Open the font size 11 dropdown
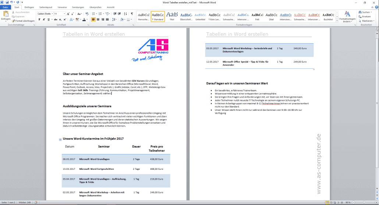 pyautogui.click(x=64, y=14)
